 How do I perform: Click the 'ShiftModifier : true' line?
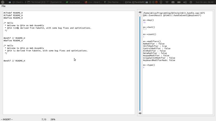pyautogui.click(x=155, y=46)
